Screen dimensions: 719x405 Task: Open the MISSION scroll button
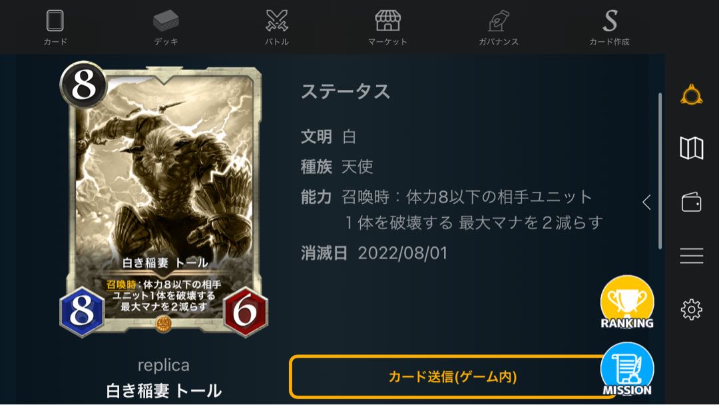click(x=627, y=369)
